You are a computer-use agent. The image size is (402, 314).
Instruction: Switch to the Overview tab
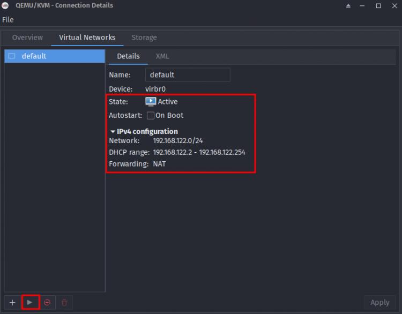[27, 38]
